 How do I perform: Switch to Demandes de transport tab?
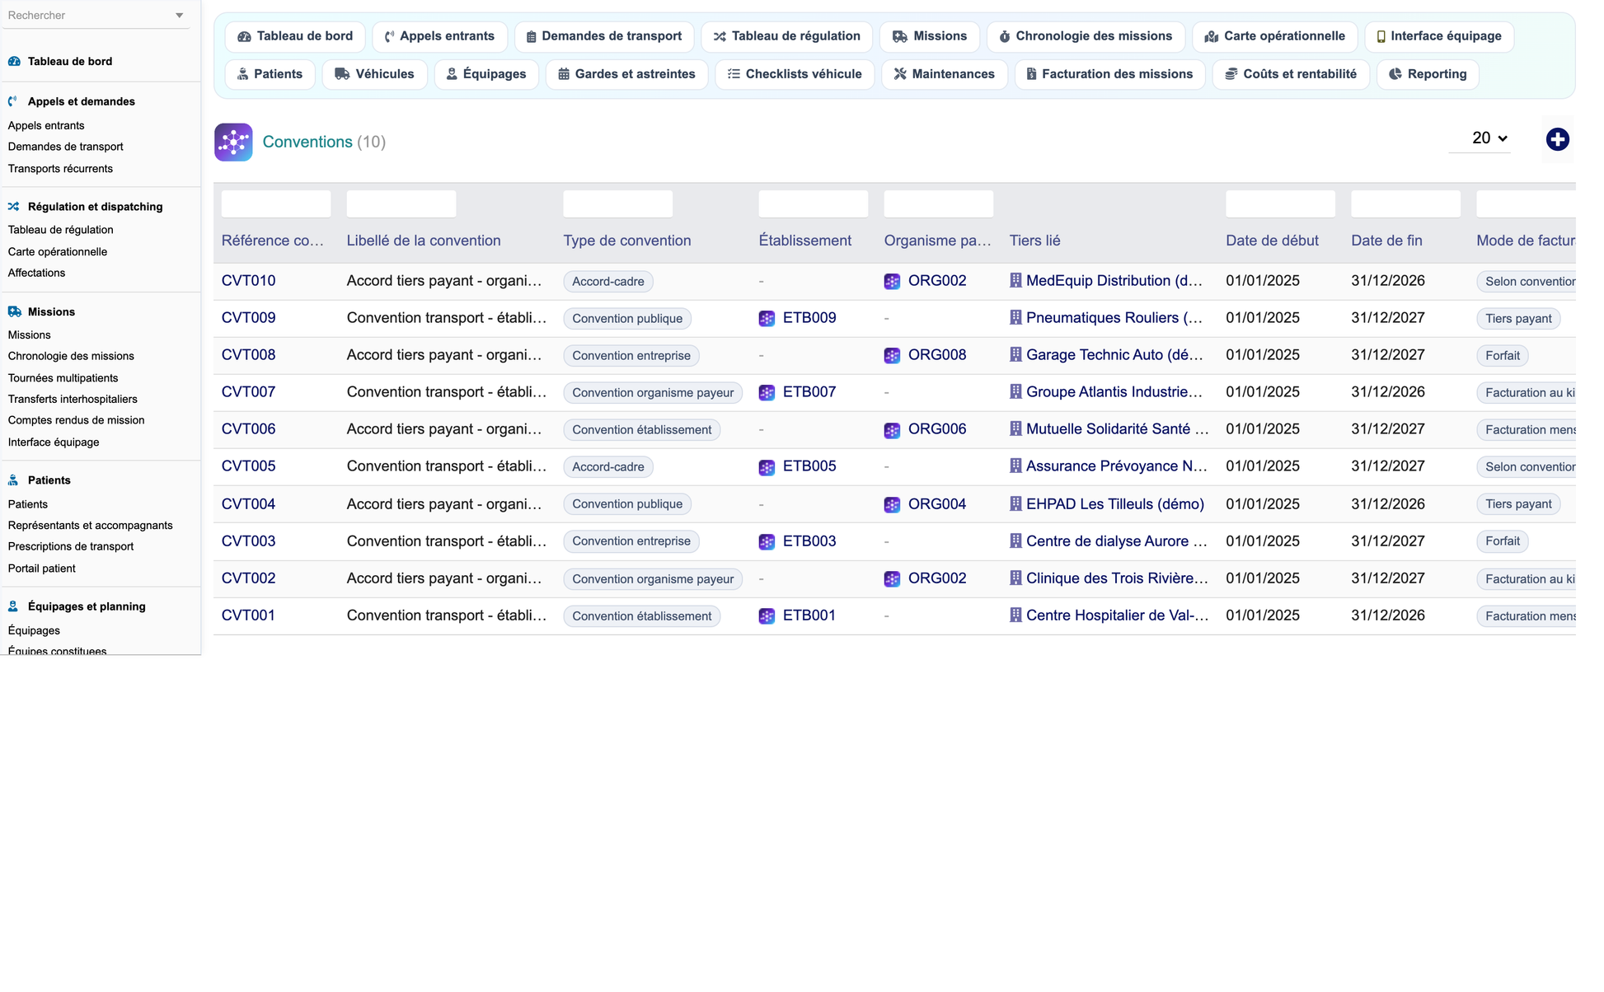pos(604,36)
